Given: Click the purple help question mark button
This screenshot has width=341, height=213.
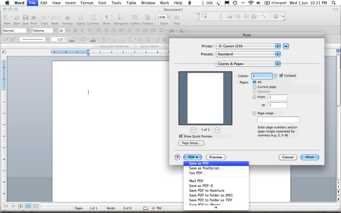Looking at the screenshot, I should pyautogui.click(x=177, y=157).
